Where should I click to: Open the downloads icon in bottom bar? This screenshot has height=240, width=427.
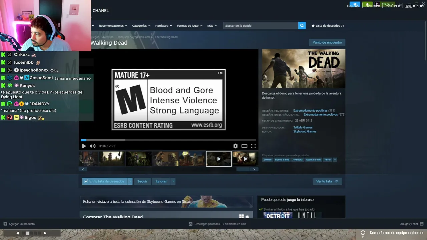tap(190, 224)
